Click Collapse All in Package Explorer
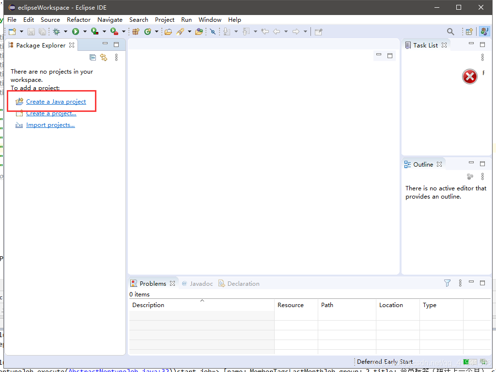 93,57
